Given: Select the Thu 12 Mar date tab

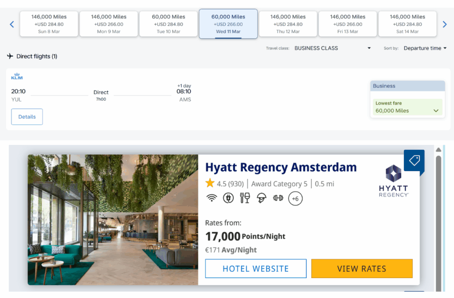Looking at the screenshot, I should [x=288, y=24].
